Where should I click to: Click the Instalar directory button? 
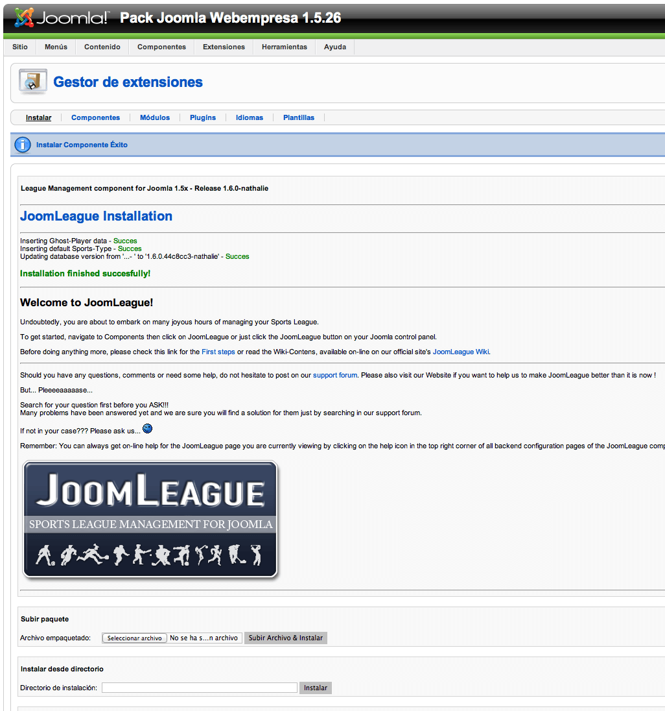click(316, 688)
